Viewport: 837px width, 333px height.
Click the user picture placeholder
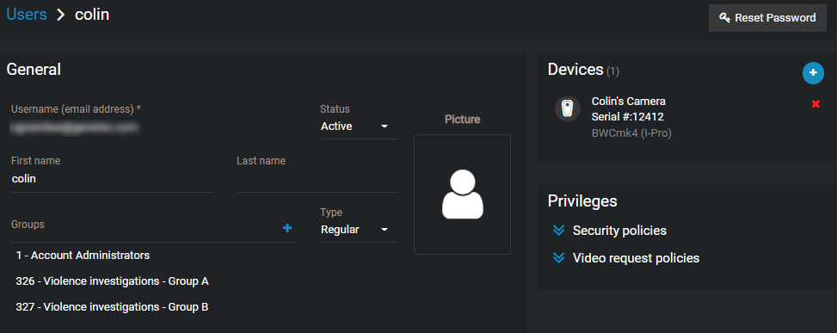tap(462, 194)
